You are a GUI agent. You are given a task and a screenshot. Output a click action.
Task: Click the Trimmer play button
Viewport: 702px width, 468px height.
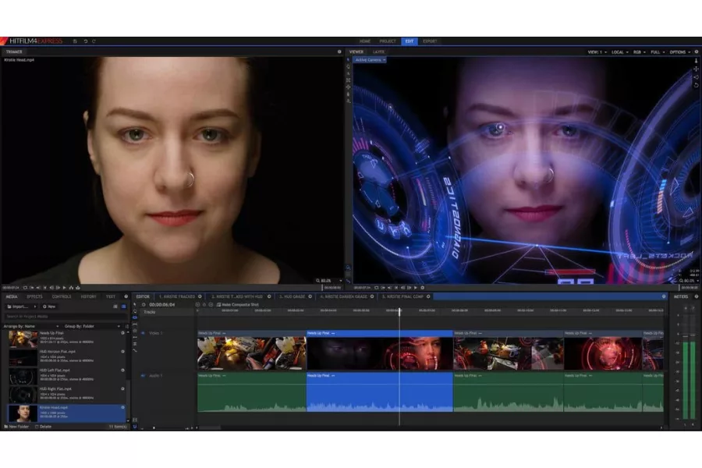coord(65,288)
